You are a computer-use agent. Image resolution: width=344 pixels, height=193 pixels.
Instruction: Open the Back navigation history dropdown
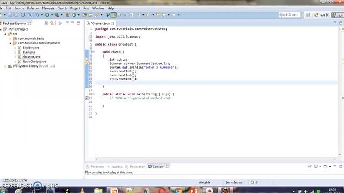coord(168,15)
